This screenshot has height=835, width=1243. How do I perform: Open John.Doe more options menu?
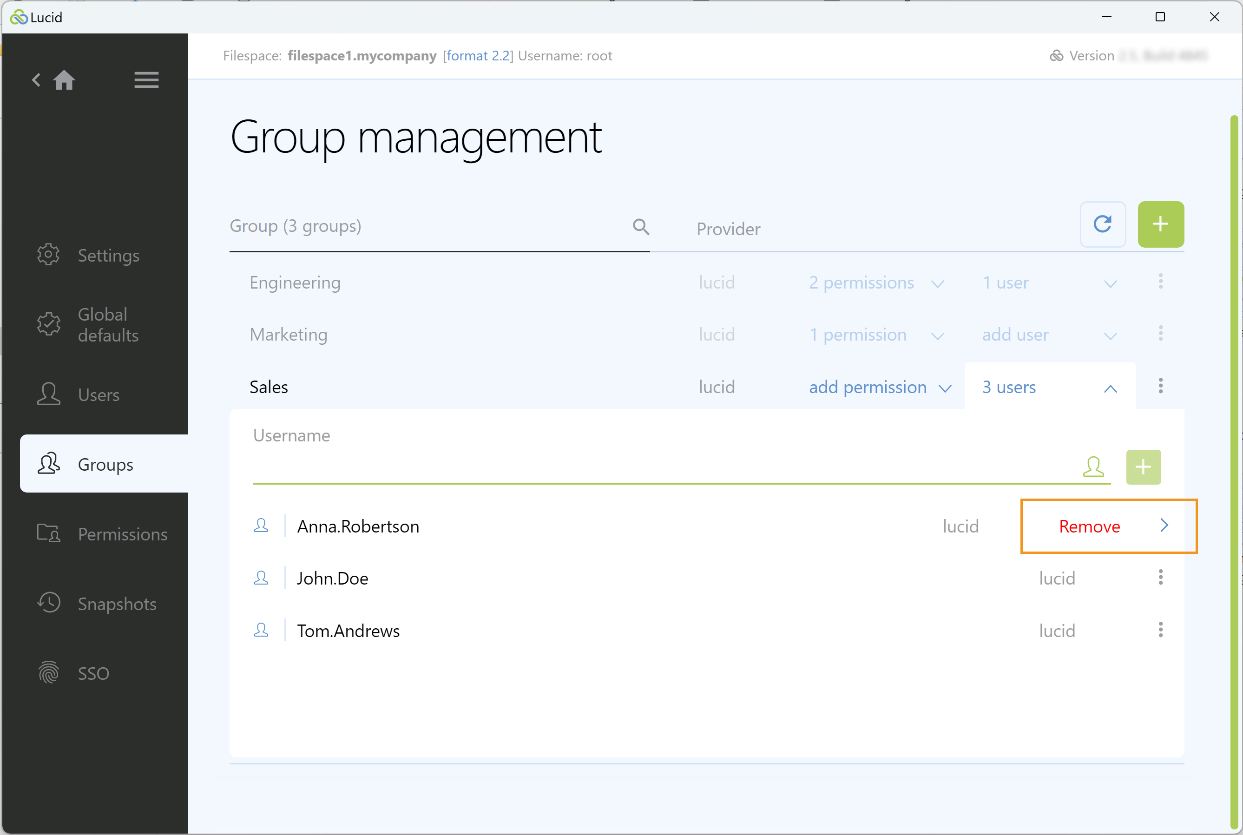tap(1160, 578)
